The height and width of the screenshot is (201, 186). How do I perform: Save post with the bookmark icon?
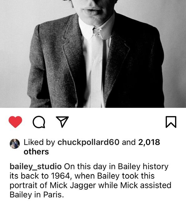tap(171, 122)
